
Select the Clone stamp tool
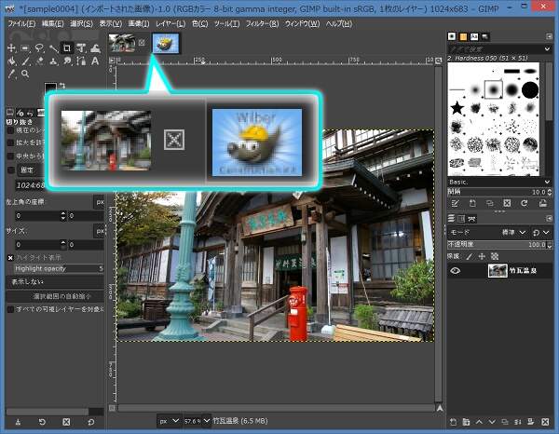(53, 61)
